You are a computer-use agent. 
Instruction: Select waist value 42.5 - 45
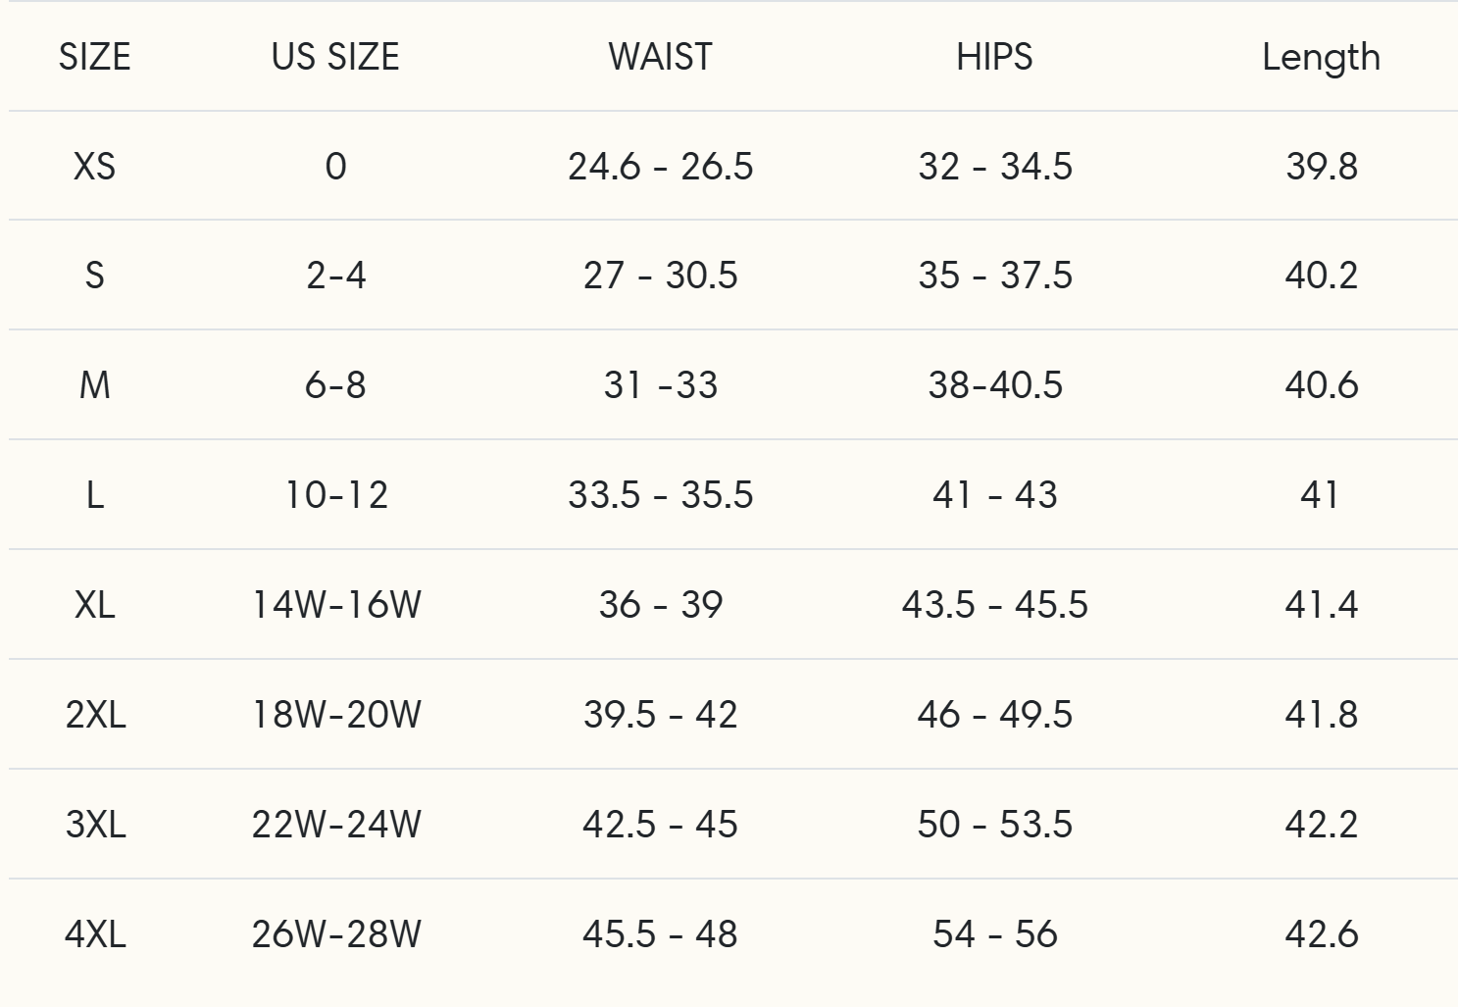(x=660, y=825)
